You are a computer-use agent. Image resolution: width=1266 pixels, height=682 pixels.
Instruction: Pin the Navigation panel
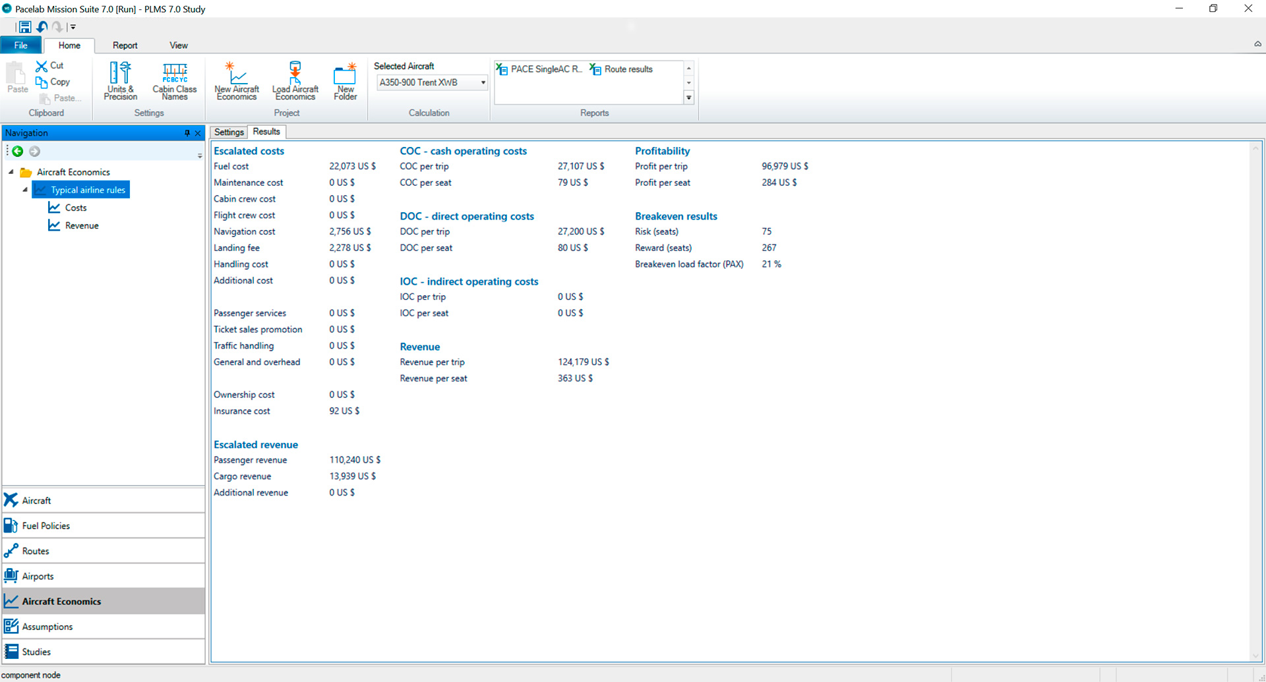tap(187, 133)
